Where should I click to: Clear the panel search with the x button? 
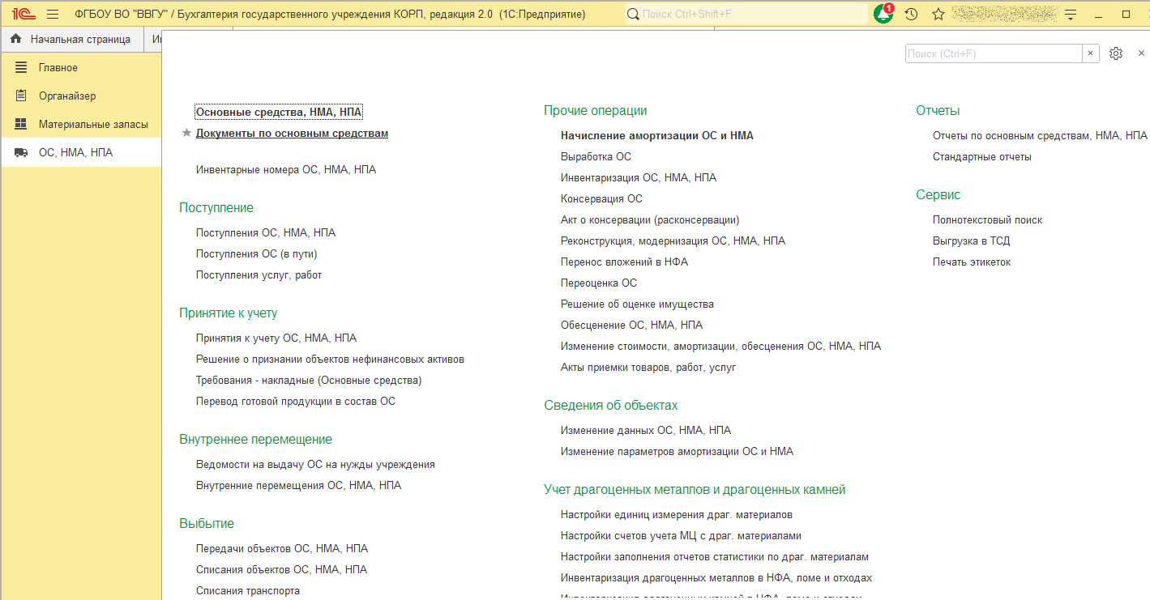pos(1090,53)
